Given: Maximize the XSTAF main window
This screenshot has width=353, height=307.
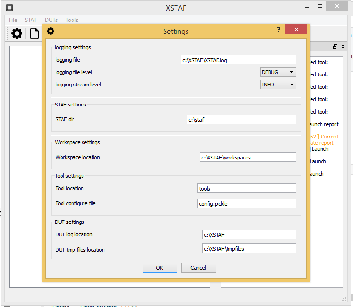Looking at the screenshot, I should 320,6.
